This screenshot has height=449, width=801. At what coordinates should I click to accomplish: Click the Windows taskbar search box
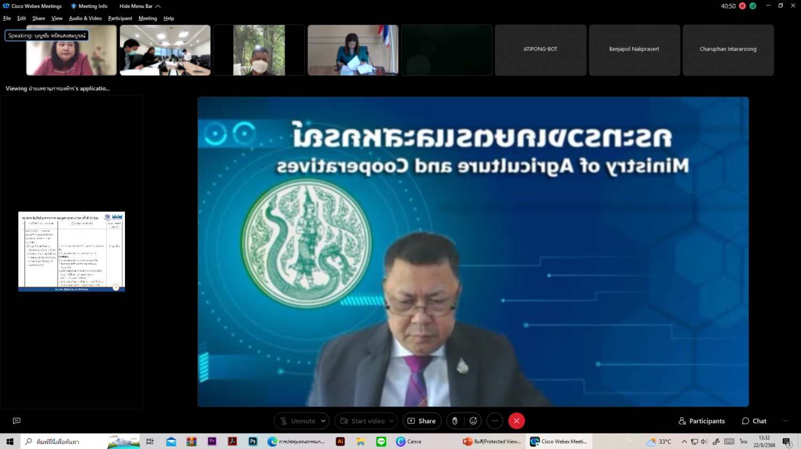80,442
